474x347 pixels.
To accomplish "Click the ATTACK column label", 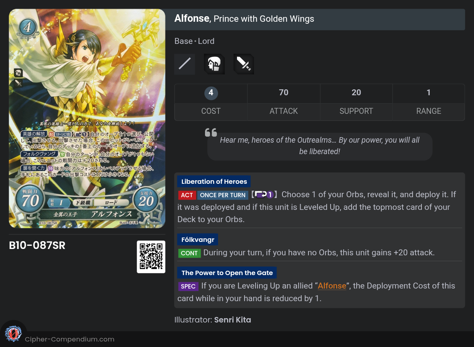I will (x=284, y=111).
